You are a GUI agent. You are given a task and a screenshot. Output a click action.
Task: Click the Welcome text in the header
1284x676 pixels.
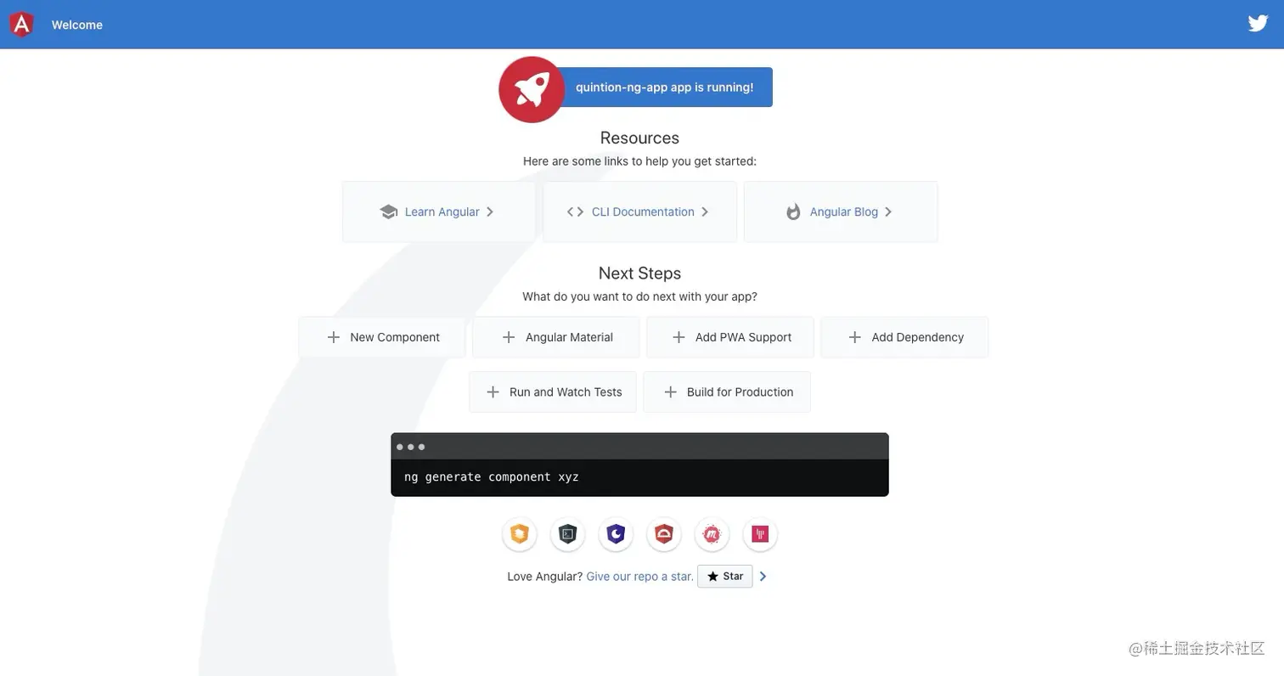(77, 25)
